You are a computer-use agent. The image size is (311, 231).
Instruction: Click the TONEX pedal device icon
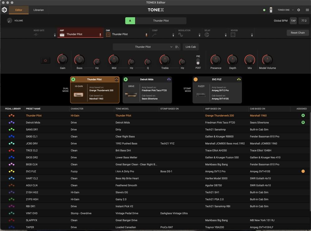271,10
